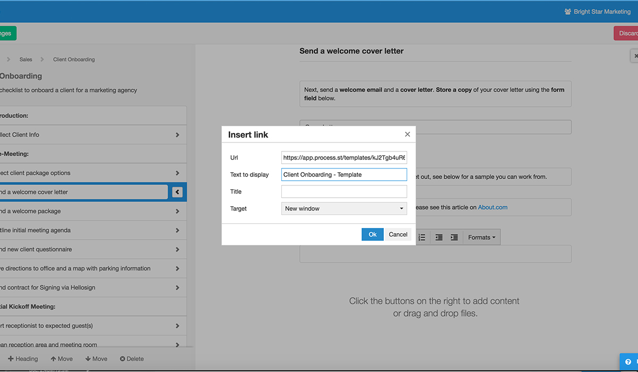
Task: Close the side panel with the X tab
Action: coord(635,56)
